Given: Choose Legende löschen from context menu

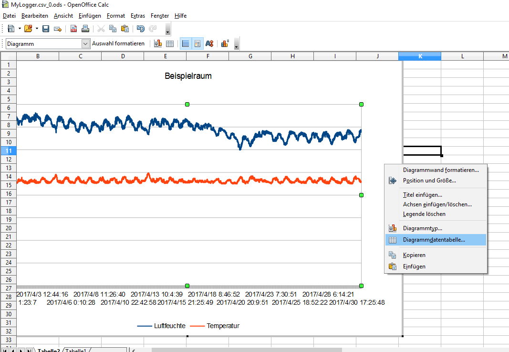Looking at the screenshot, I should (424, 214).
